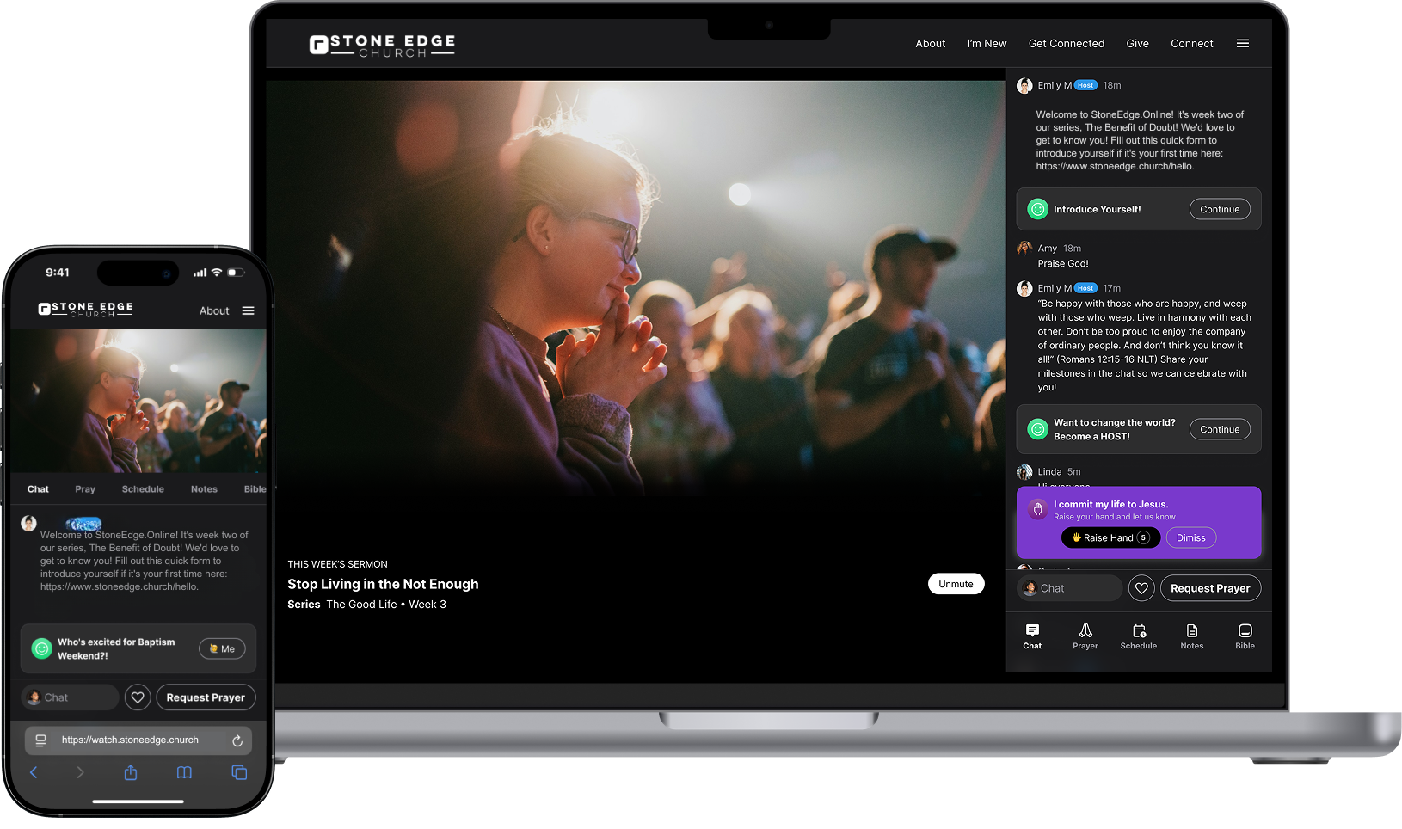
Task: Switch to Chat tab on laptop
Action: coord(1032,636)
